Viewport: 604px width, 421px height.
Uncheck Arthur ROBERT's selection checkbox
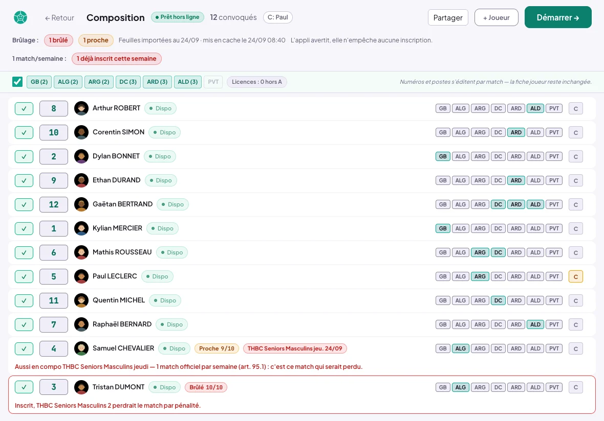[24, 108]
